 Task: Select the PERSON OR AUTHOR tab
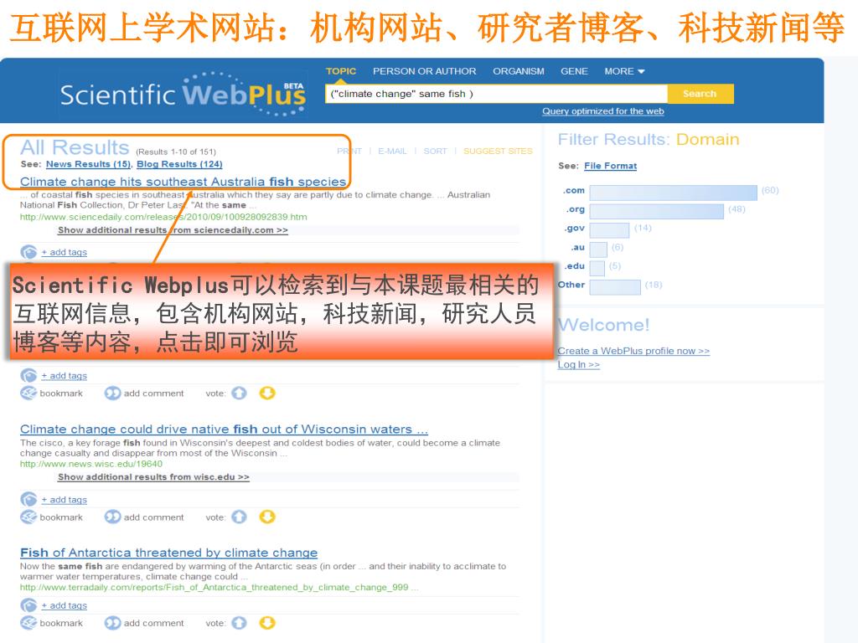click(424, 71)
